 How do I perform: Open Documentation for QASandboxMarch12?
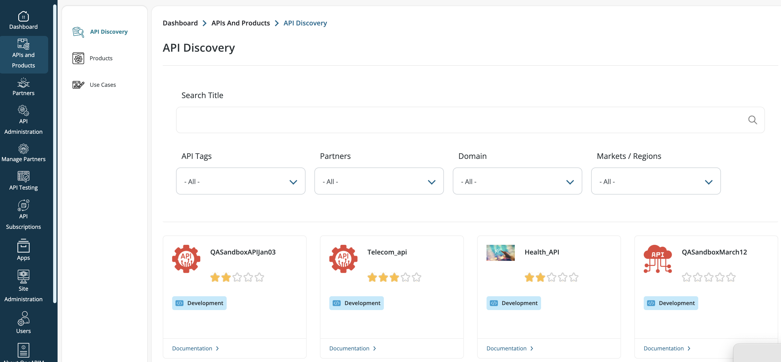(667, 348)
